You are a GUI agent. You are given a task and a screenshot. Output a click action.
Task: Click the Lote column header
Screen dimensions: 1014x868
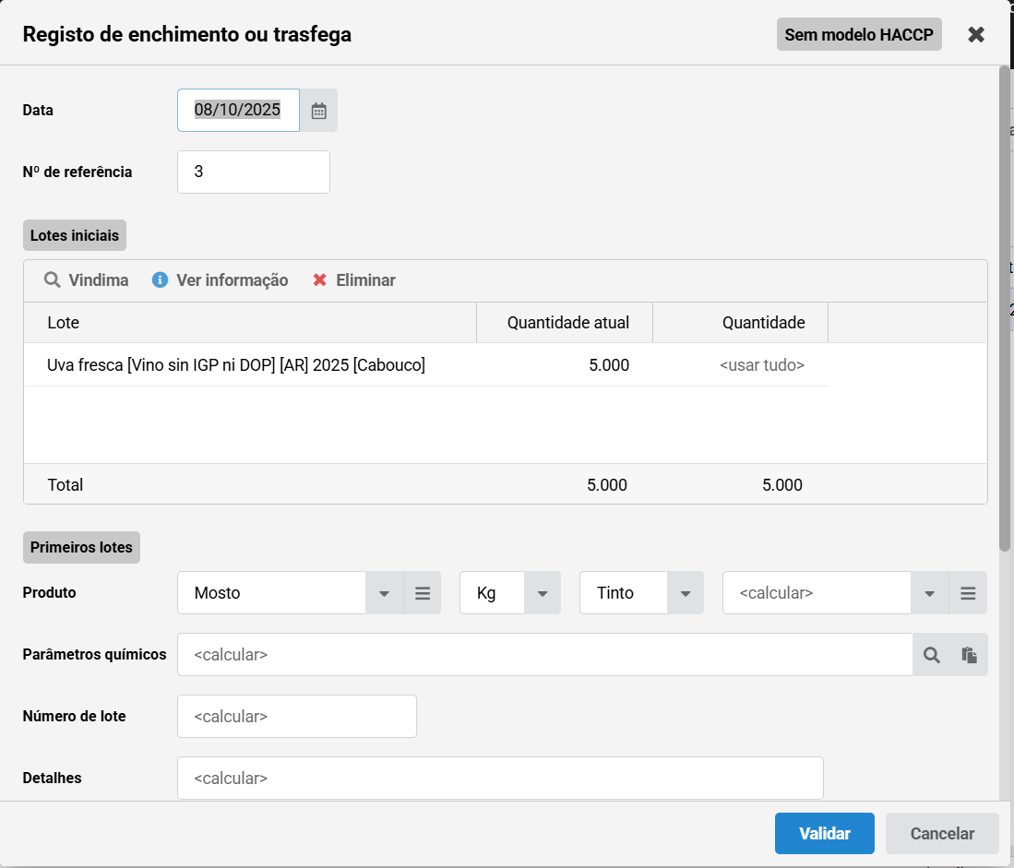(250, 323)
